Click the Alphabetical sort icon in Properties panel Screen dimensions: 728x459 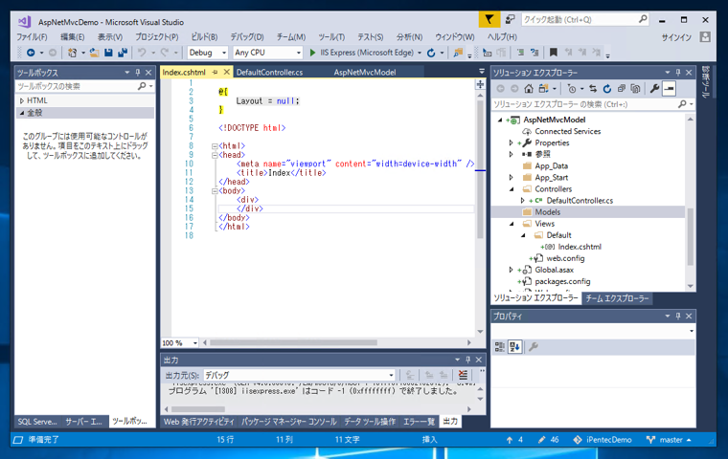tap(515, 346)
